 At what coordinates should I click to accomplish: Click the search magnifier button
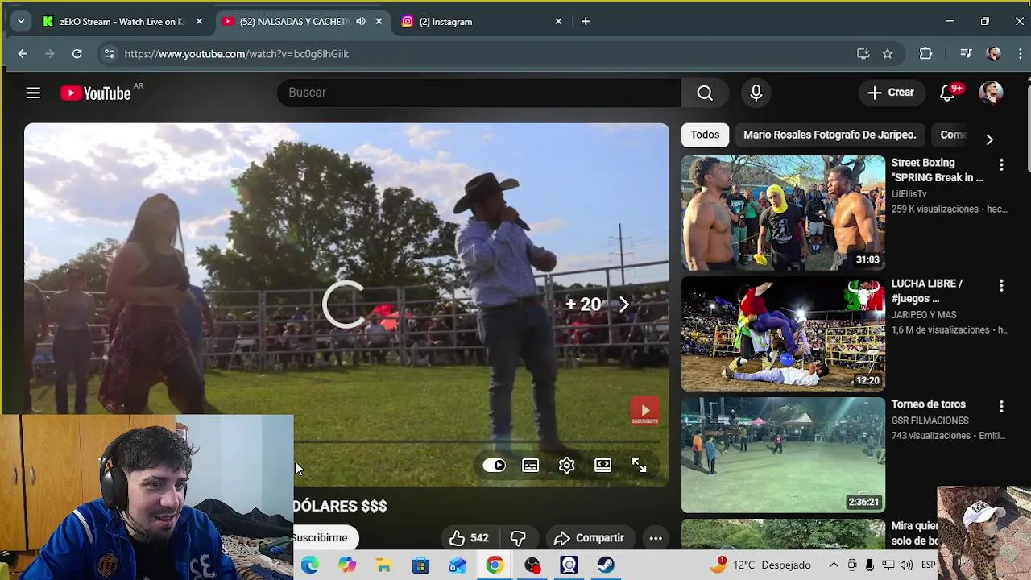coord(705,93)
